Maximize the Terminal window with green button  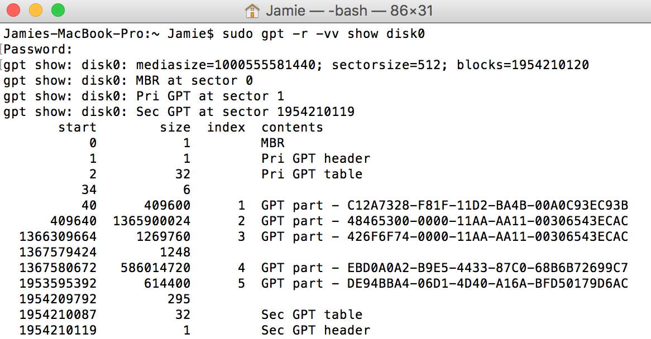tap(58, 10)
